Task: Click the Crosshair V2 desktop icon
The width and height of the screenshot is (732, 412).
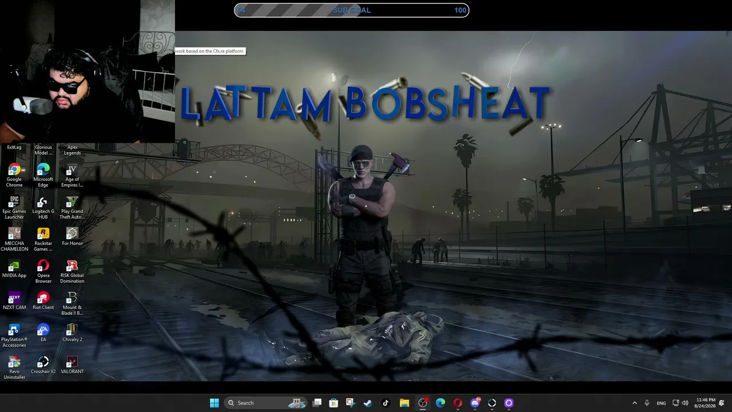Action: (x=43, y=365)
